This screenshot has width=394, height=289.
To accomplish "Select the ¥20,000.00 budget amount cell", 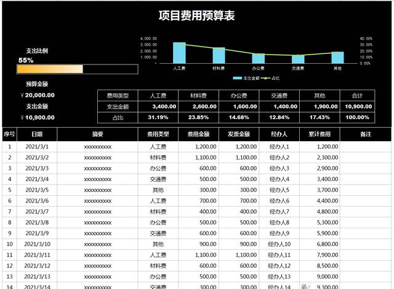I will pos(38,95).
